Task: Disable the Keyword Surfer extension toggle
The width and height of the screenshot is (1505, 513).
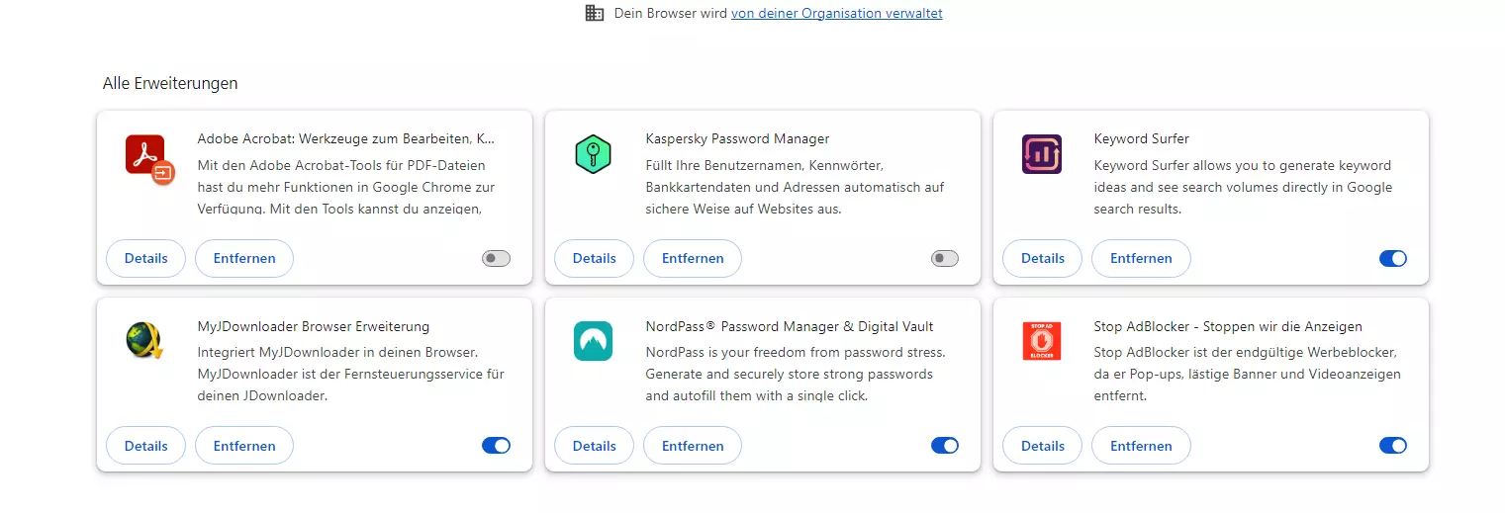Action: click(x=1393, y=258)
